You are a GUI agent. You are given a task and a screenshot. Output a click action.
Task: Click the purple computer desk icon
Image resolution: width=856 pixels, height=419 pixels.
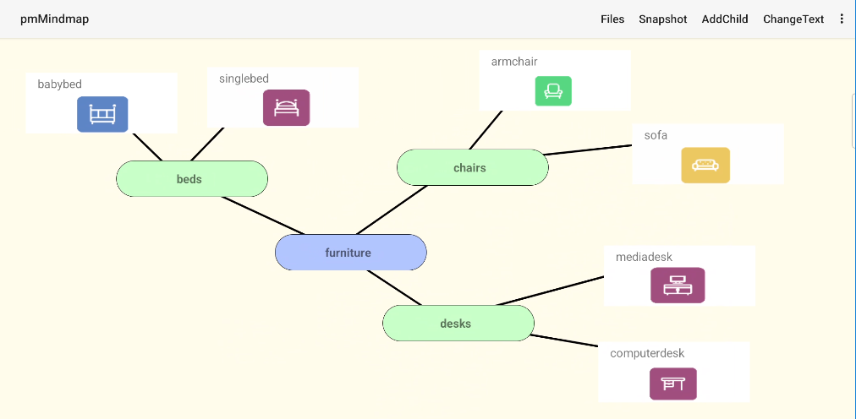(672, 384)
